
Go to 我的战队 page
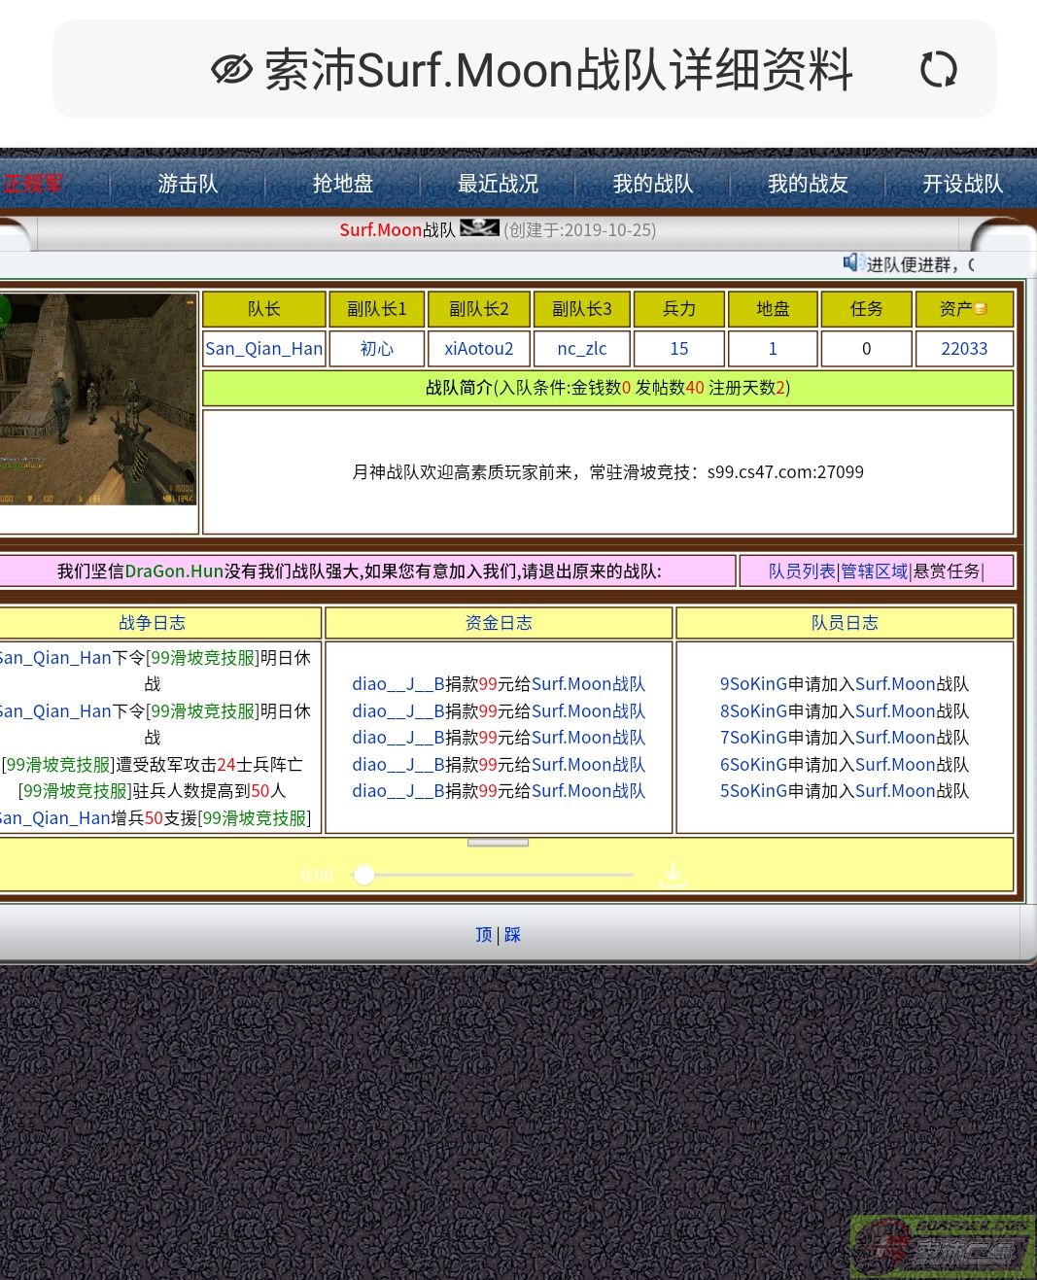tap(652, 183)
